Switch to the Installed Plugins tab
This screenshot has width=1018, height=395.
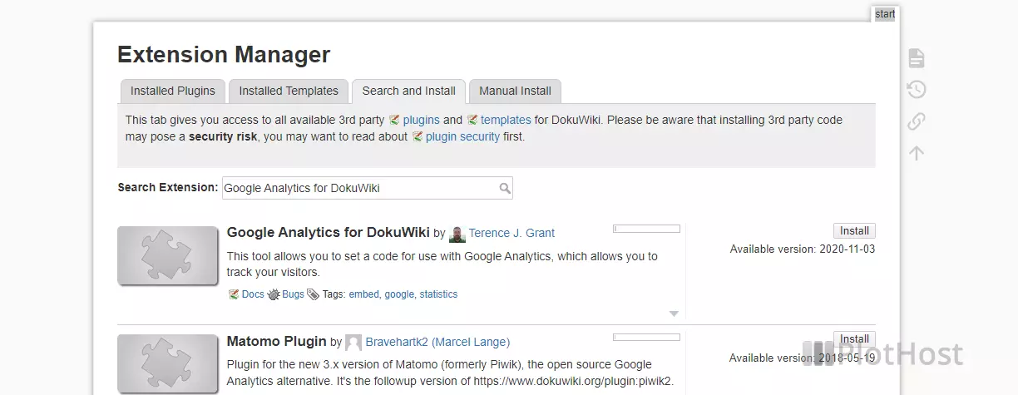173,91
